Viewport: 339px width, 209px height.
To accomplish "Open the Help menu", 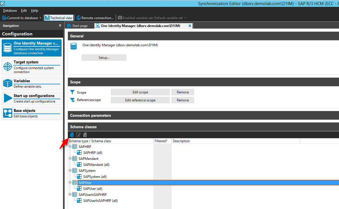I will pyautogui.click(x=34, y=10).
